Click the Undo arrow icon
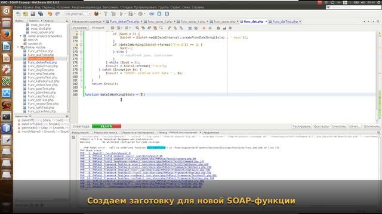Image resolution: width=382 pixels, height=214 pixels. 50,14
